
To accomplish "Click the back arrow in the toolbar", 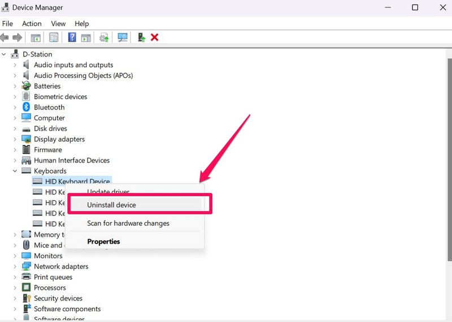I will (x=5, y=38).
